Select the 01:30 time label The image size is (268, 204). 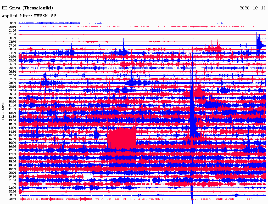pos(12,34)
